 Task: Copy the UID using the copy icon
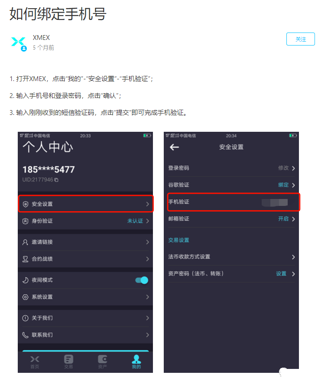click(x=56, y=180)
